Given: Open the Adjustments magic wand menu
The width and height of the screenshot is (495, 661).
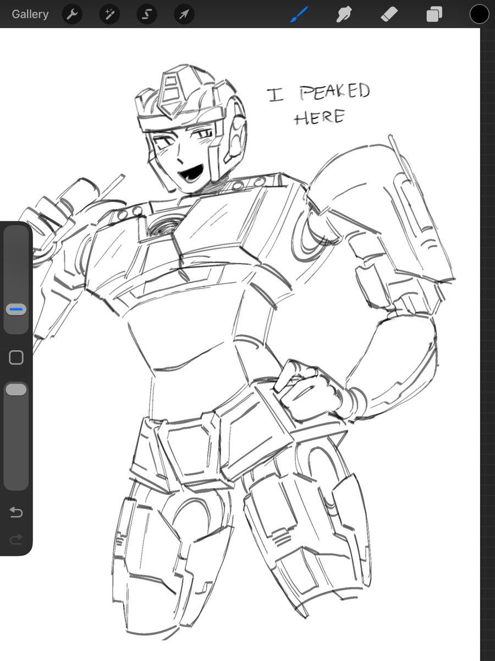Looking at the screenshot, I should [x=109, y=14].
